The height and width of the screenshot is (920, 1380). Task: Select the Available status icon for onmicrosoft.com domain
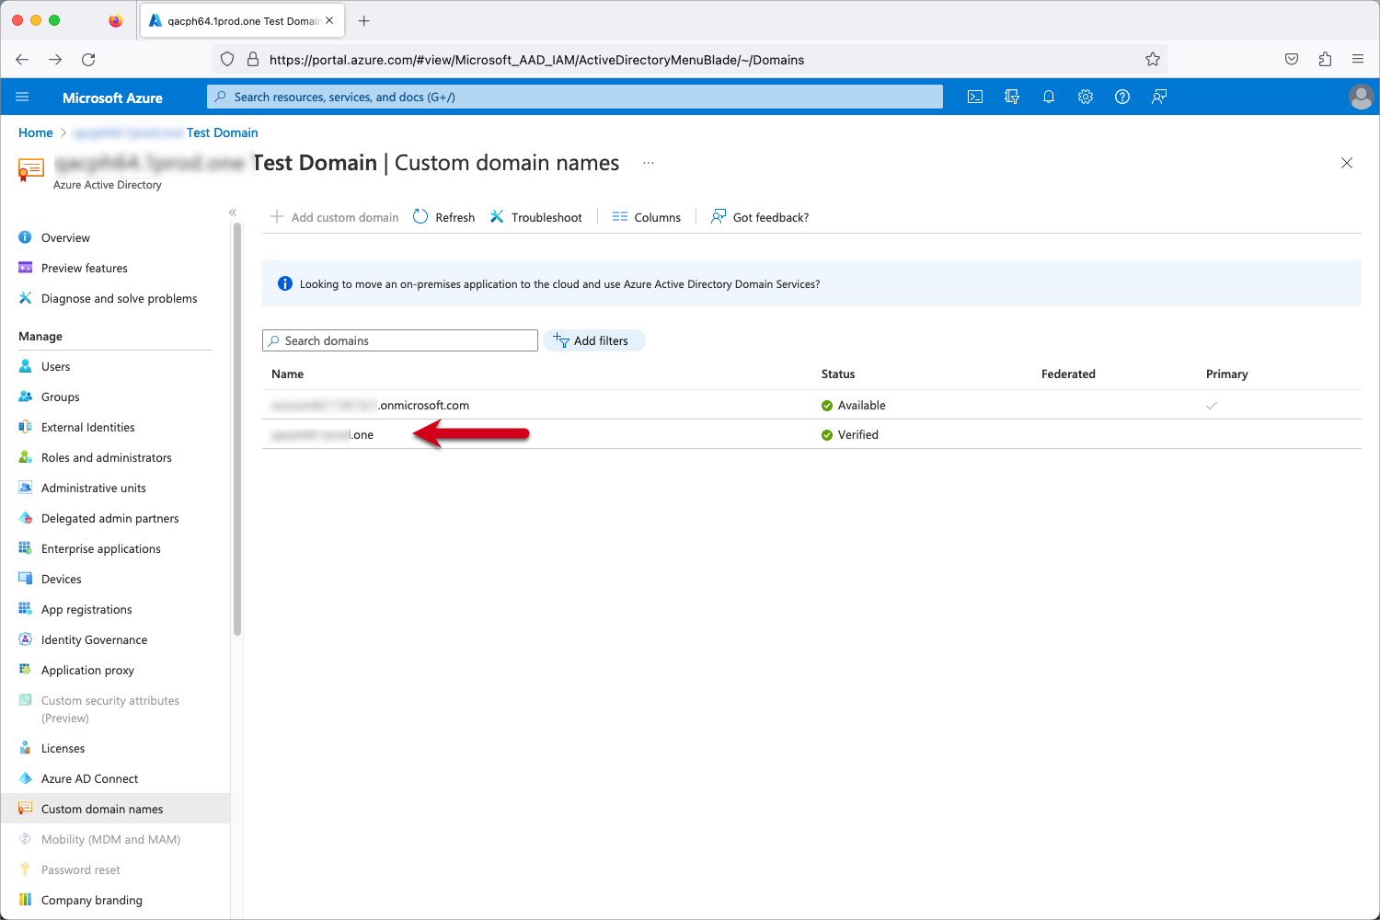point(827,405)
